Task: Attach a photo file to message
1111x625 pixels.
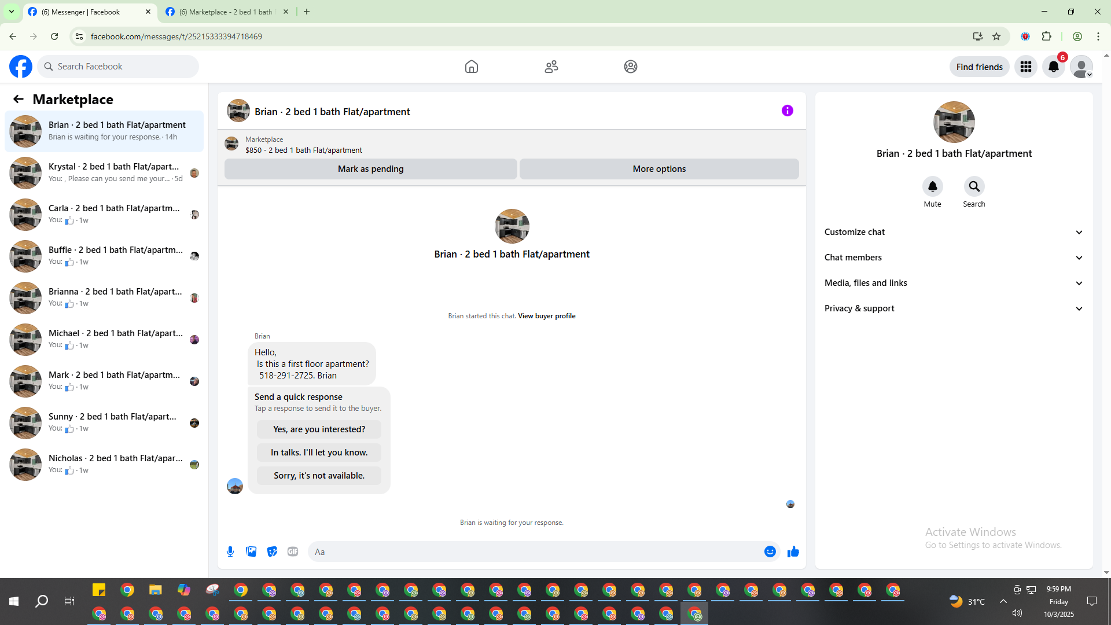Action: [x=251, y=552]
